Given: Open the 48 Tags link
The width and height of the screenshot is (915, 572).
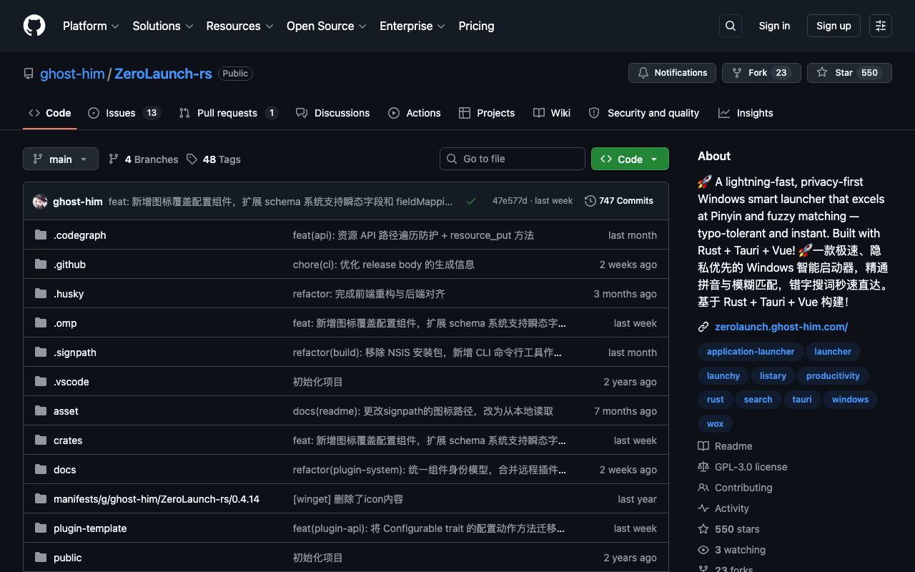Looking at the screenshot, I should point(214,159).
